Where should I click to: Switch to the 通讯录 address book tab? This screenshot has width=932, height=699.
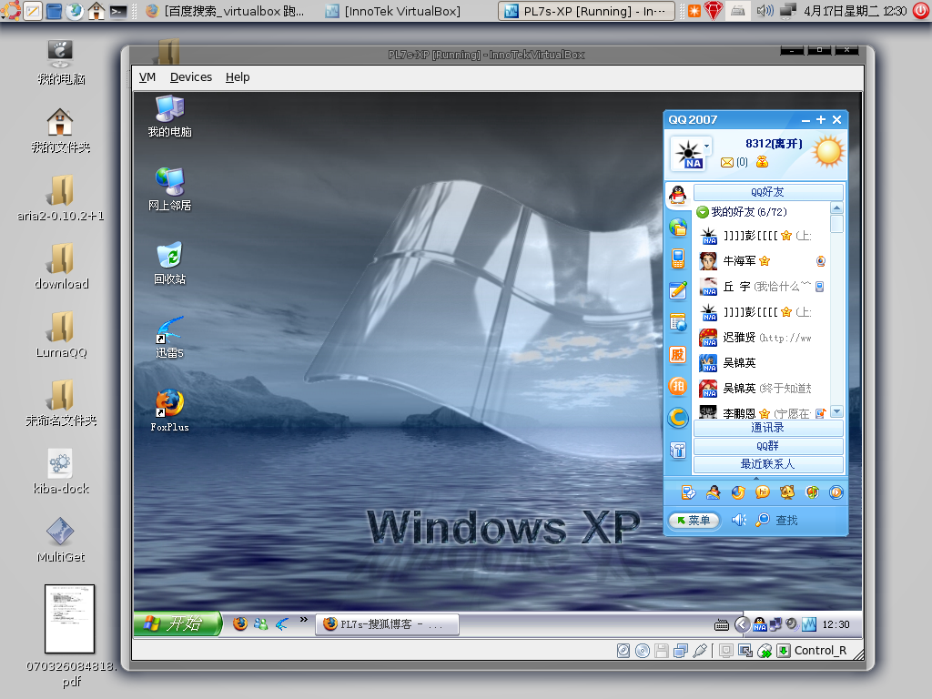(x=768, y=428)
